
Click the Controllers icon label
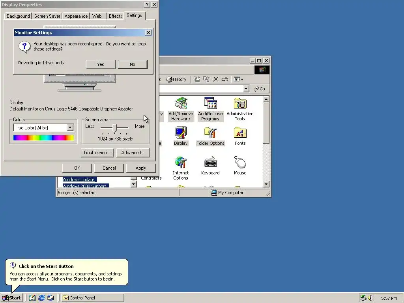151,178
